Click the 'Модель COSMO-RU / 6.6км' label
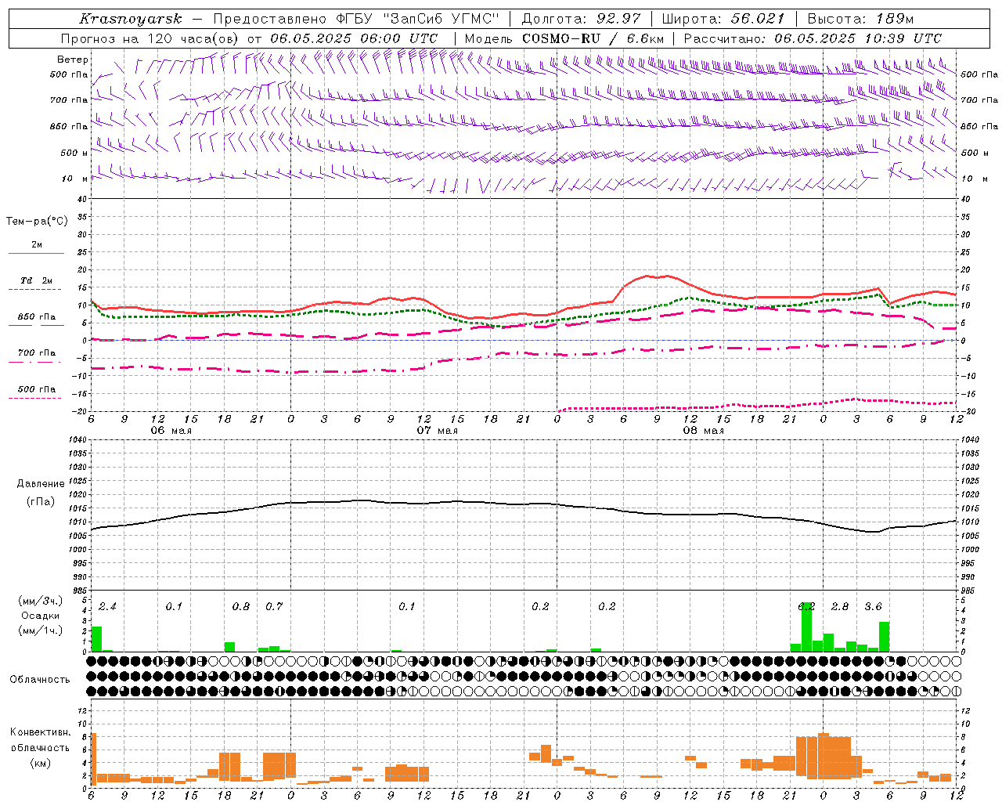The width and height of the screenshot is (1002, 802). click(564, 38)
